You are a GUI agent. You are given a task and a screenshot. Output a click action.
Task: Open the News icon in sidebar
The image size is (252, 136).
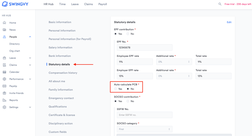4,30
